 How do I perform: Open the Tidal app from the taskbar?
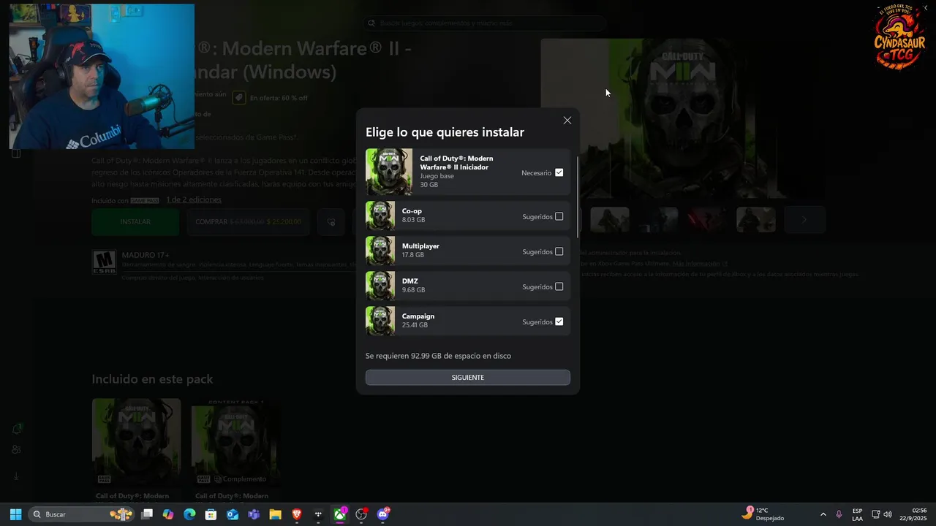(318, 514)
